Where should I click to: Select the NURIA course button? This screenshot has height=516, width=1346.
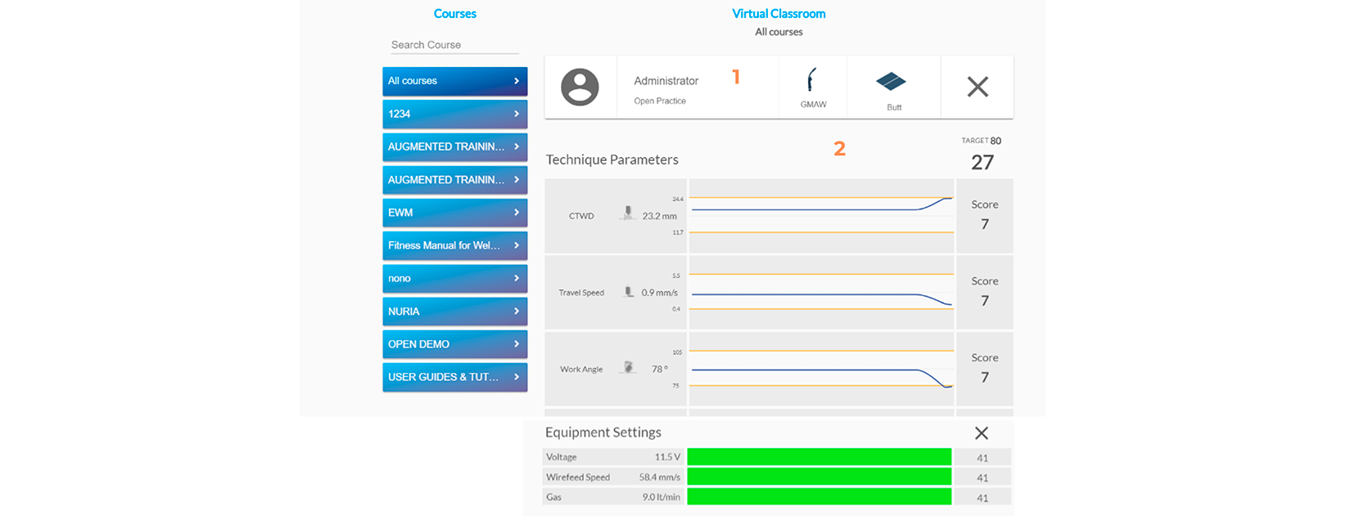coord(454,312)
